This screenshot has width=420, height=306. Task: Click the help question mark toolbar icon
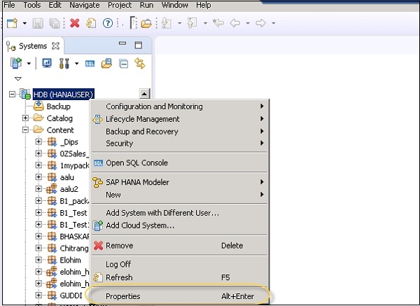[108, 23]
